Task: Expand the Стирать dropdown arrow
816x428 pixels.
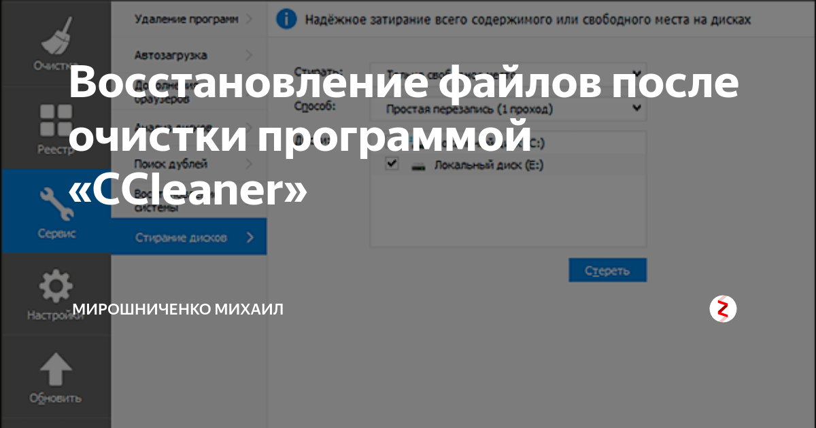Action: (636, 73)
